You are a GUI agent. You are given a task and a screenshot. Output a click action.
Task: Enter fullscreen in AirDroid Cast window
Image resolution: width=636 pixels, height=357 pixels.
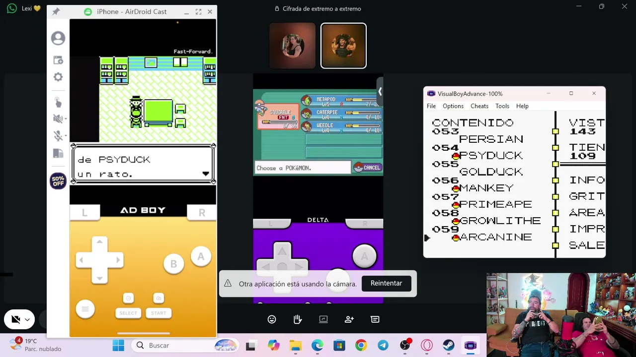[198, 11]
